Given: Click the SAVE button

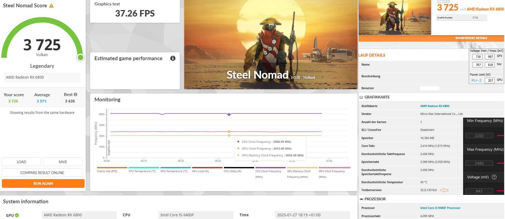Looking at the screenshot, I should click(63, 162).
